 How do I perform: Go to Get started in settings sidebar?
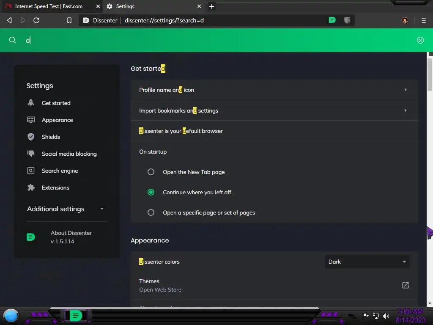(56, 103)
